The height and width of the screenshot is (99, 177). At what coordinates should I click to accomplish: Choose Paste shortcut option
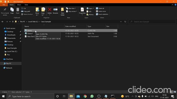click(27, 14)
